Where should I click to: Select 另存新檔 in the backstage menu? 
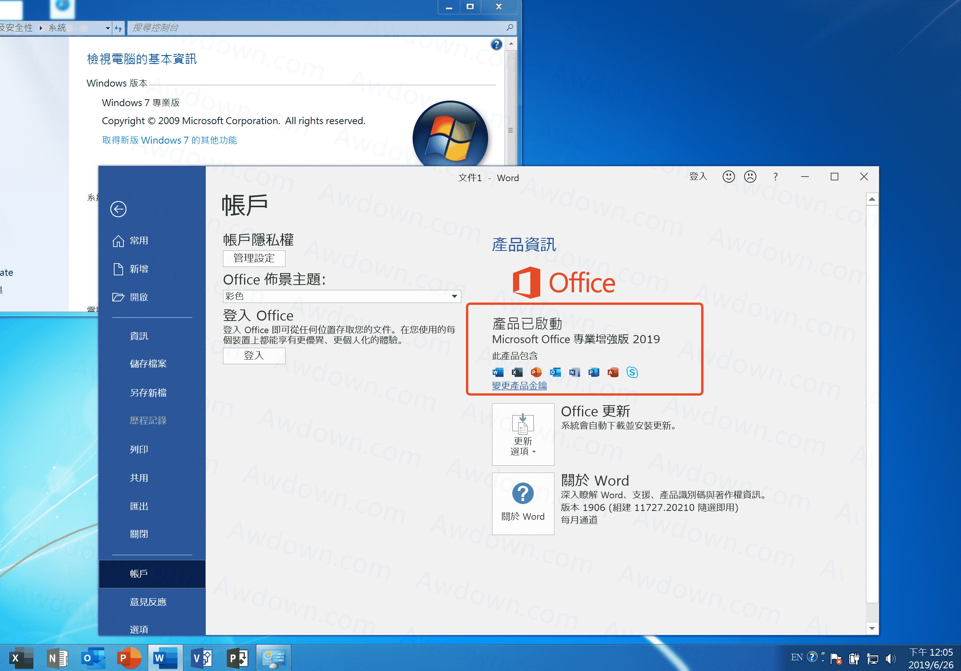click(x=148, y=393)
